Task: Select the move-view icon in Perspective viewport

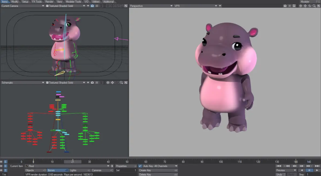Action: pos(305,6)
